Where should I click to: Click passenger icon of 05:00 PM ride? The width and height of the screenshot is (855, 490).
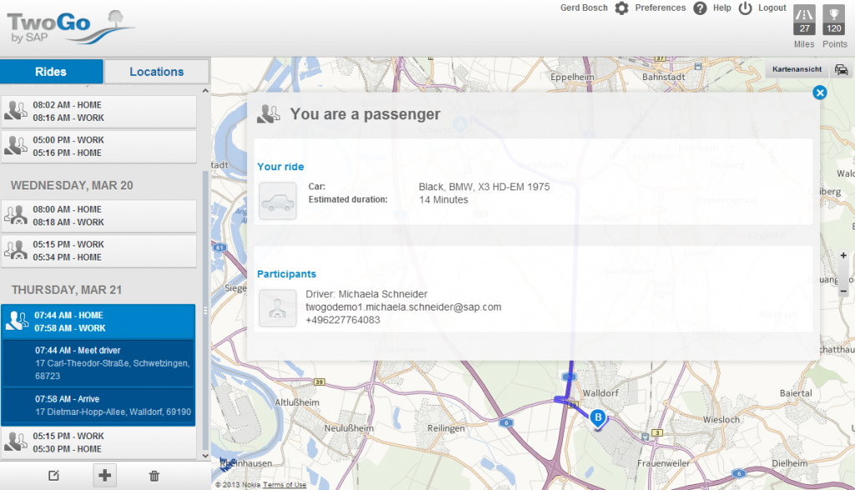coord(16,146)
